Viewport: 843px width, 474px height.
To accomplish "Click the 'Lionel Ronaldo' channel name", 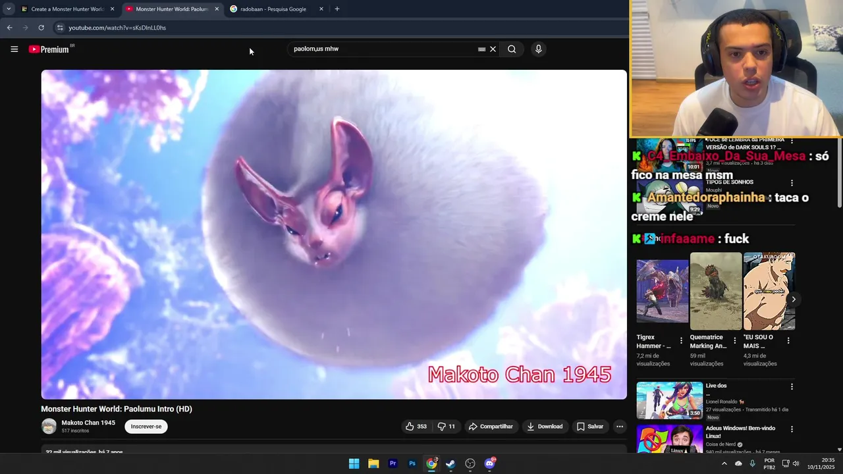I will click(721, 402).
